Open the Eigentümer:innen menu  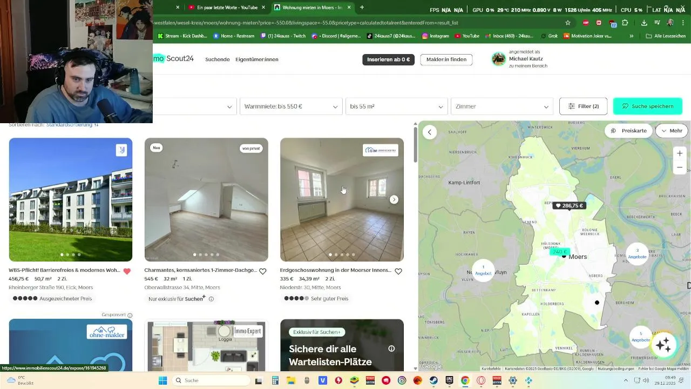[x=257, y=59]
